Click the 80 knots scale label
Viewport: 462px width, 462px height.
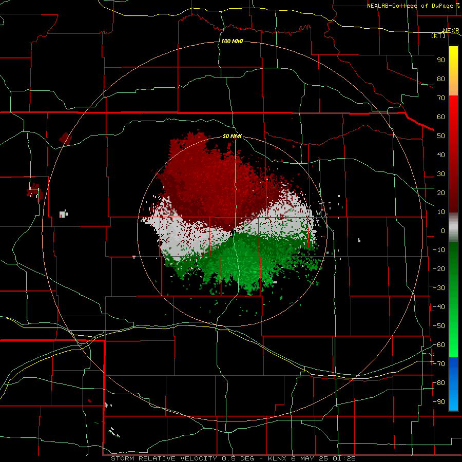click(441, 79)
